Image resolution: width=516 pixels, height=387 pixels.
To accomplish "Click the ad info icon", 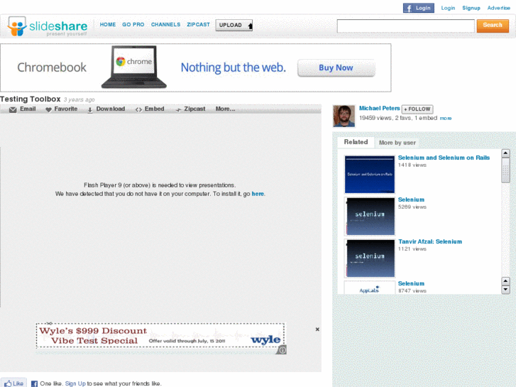I will coord(282,350).
